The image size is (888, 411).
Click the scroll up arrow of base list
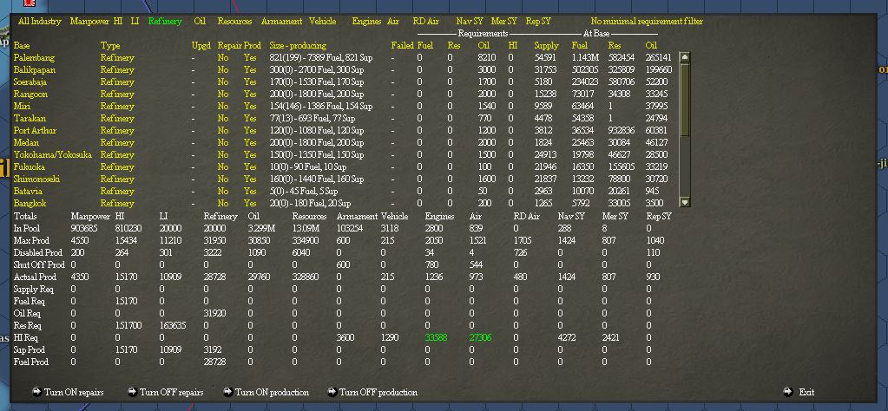pyautogui.click(x=684, y=57)
